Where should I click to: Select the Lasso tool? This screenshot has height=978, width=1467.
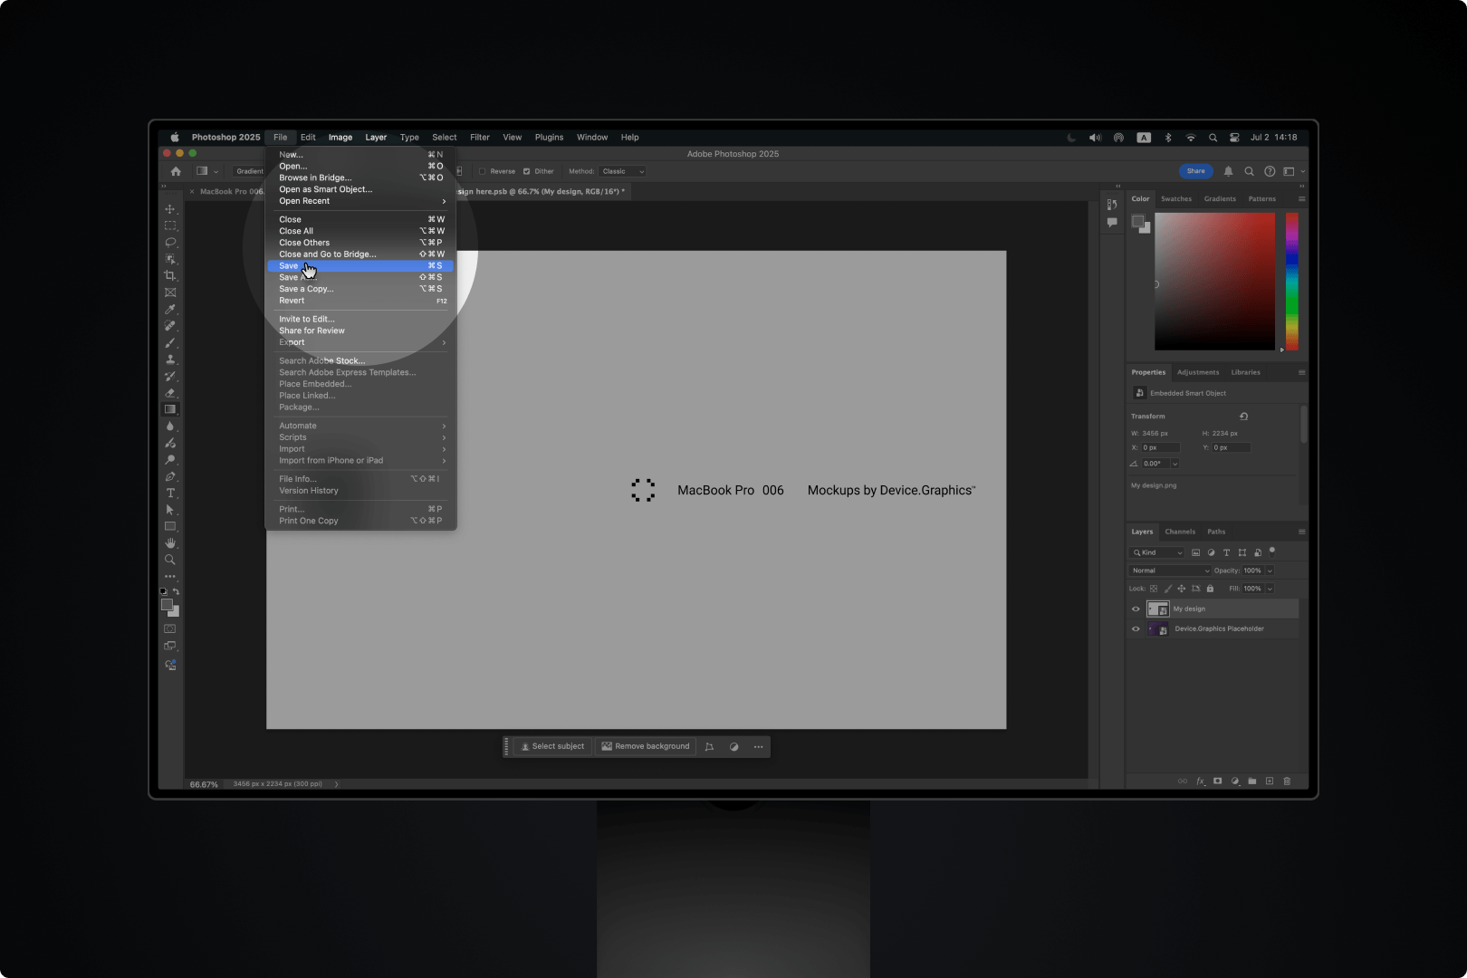[170, 243]
